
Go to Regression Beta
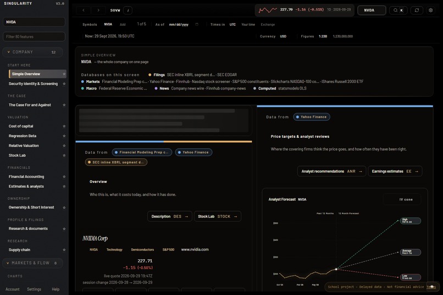click(23, 136)
